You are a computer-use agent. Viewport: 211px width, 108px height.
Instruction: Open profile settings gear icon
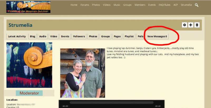[184, 25]
